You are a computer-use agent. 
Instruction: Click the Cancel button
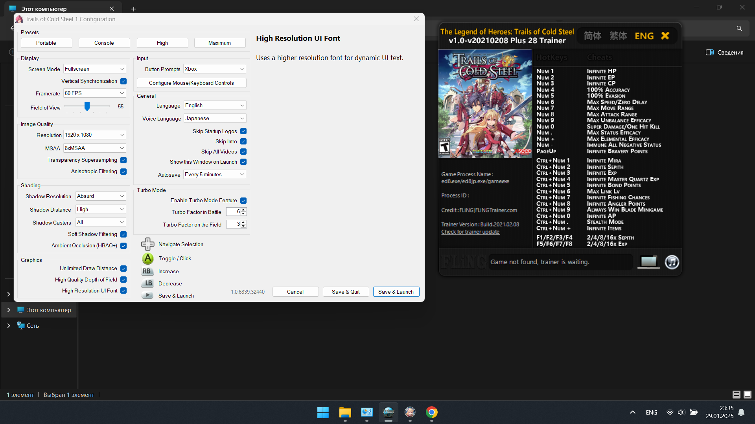(x=295, y=292)
